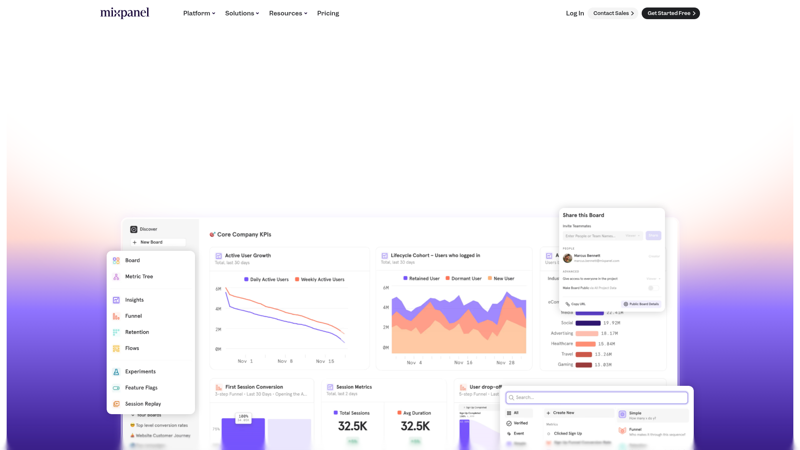Open Session Replay in the sidebar
This screenshot has width=800, height=450.
(116, 404)
